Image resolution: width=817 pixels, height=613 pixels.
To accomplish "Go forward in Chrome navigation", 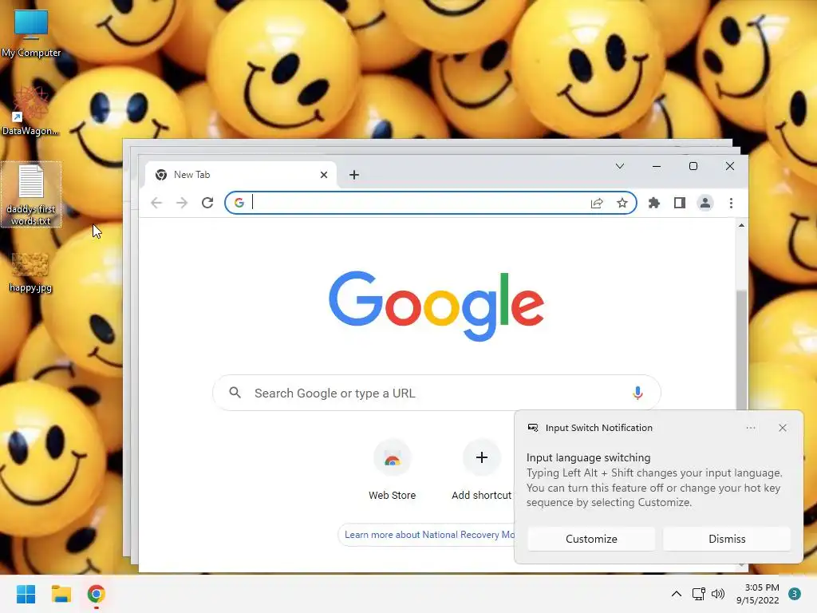I will point(182,203).
